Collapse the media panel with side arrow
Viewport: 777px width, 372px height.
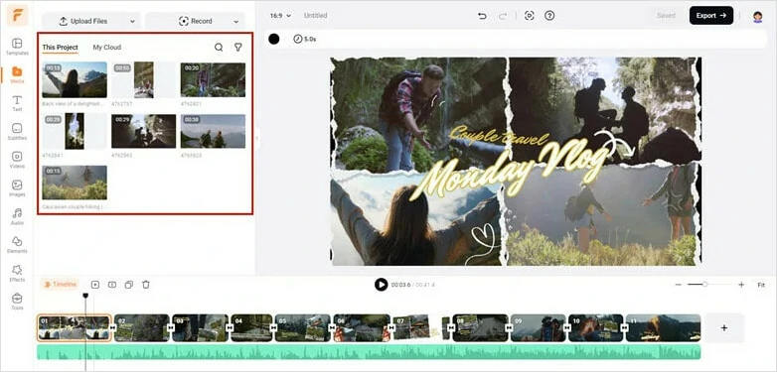[256, 139]
